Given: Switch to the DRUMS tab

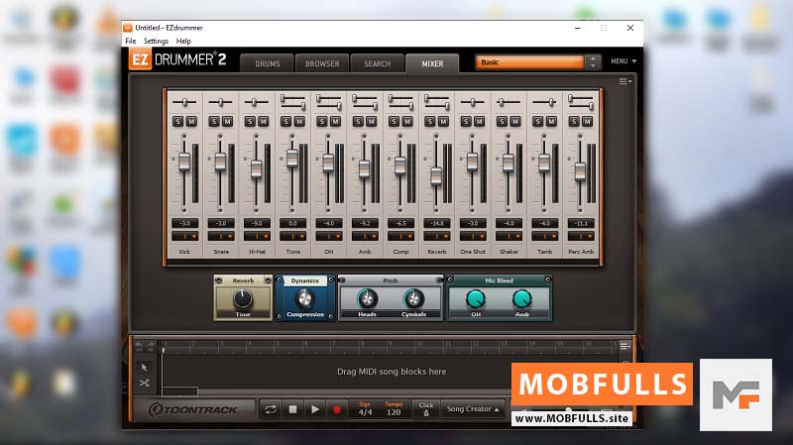Looking at the screenshot, I should pos(268,63).
